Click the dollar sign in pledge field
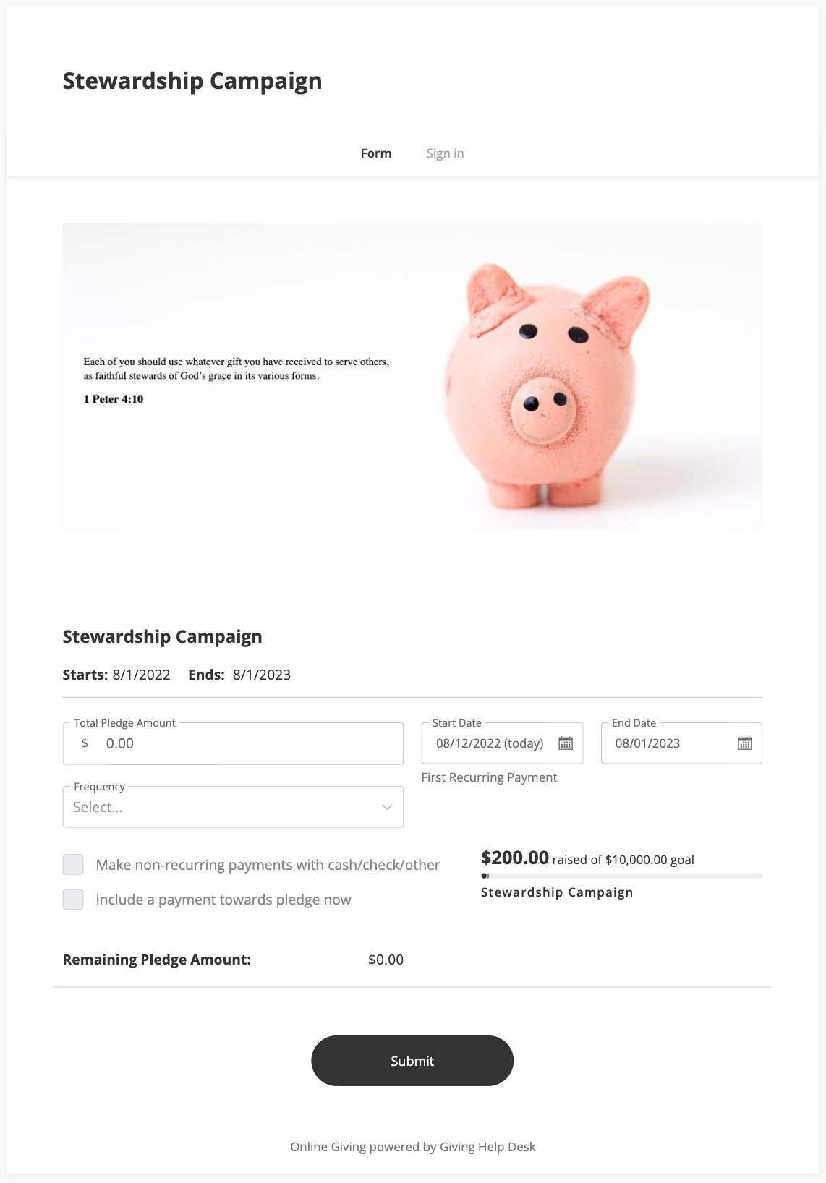This screenshot has height=1183, width=826. click(85, 743)
